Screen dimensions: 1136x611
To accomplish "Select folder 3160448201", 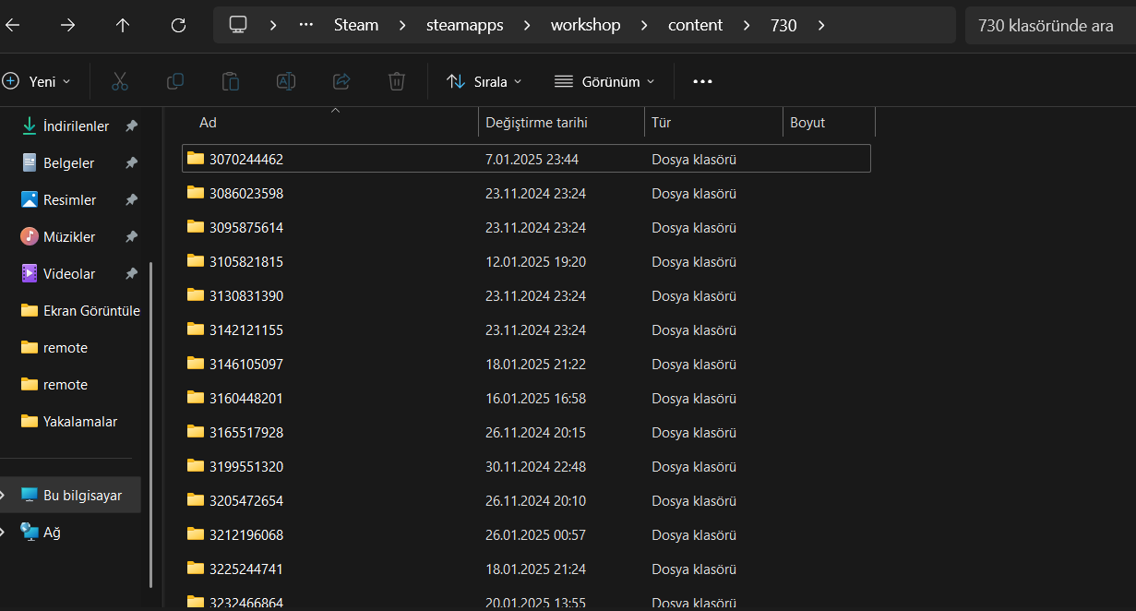I will point(526,398).
